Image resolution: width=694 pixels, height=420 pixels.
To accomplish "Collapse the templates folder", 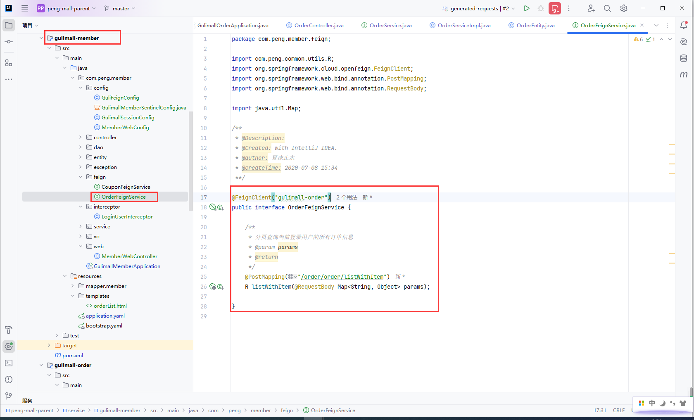I will (x=73, y=296).
